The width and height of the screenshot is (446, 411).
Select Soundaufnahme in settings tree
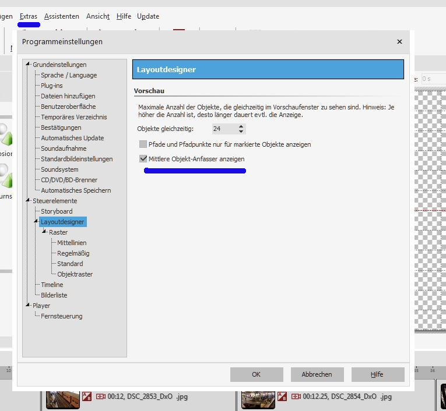click(x=64, y=148)
